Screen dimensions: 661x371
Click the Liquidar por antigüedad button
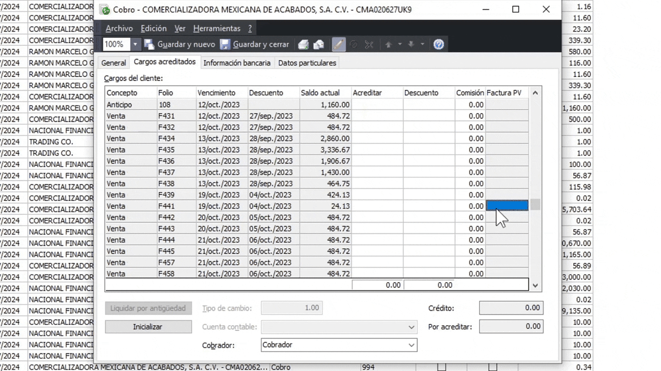148,308
